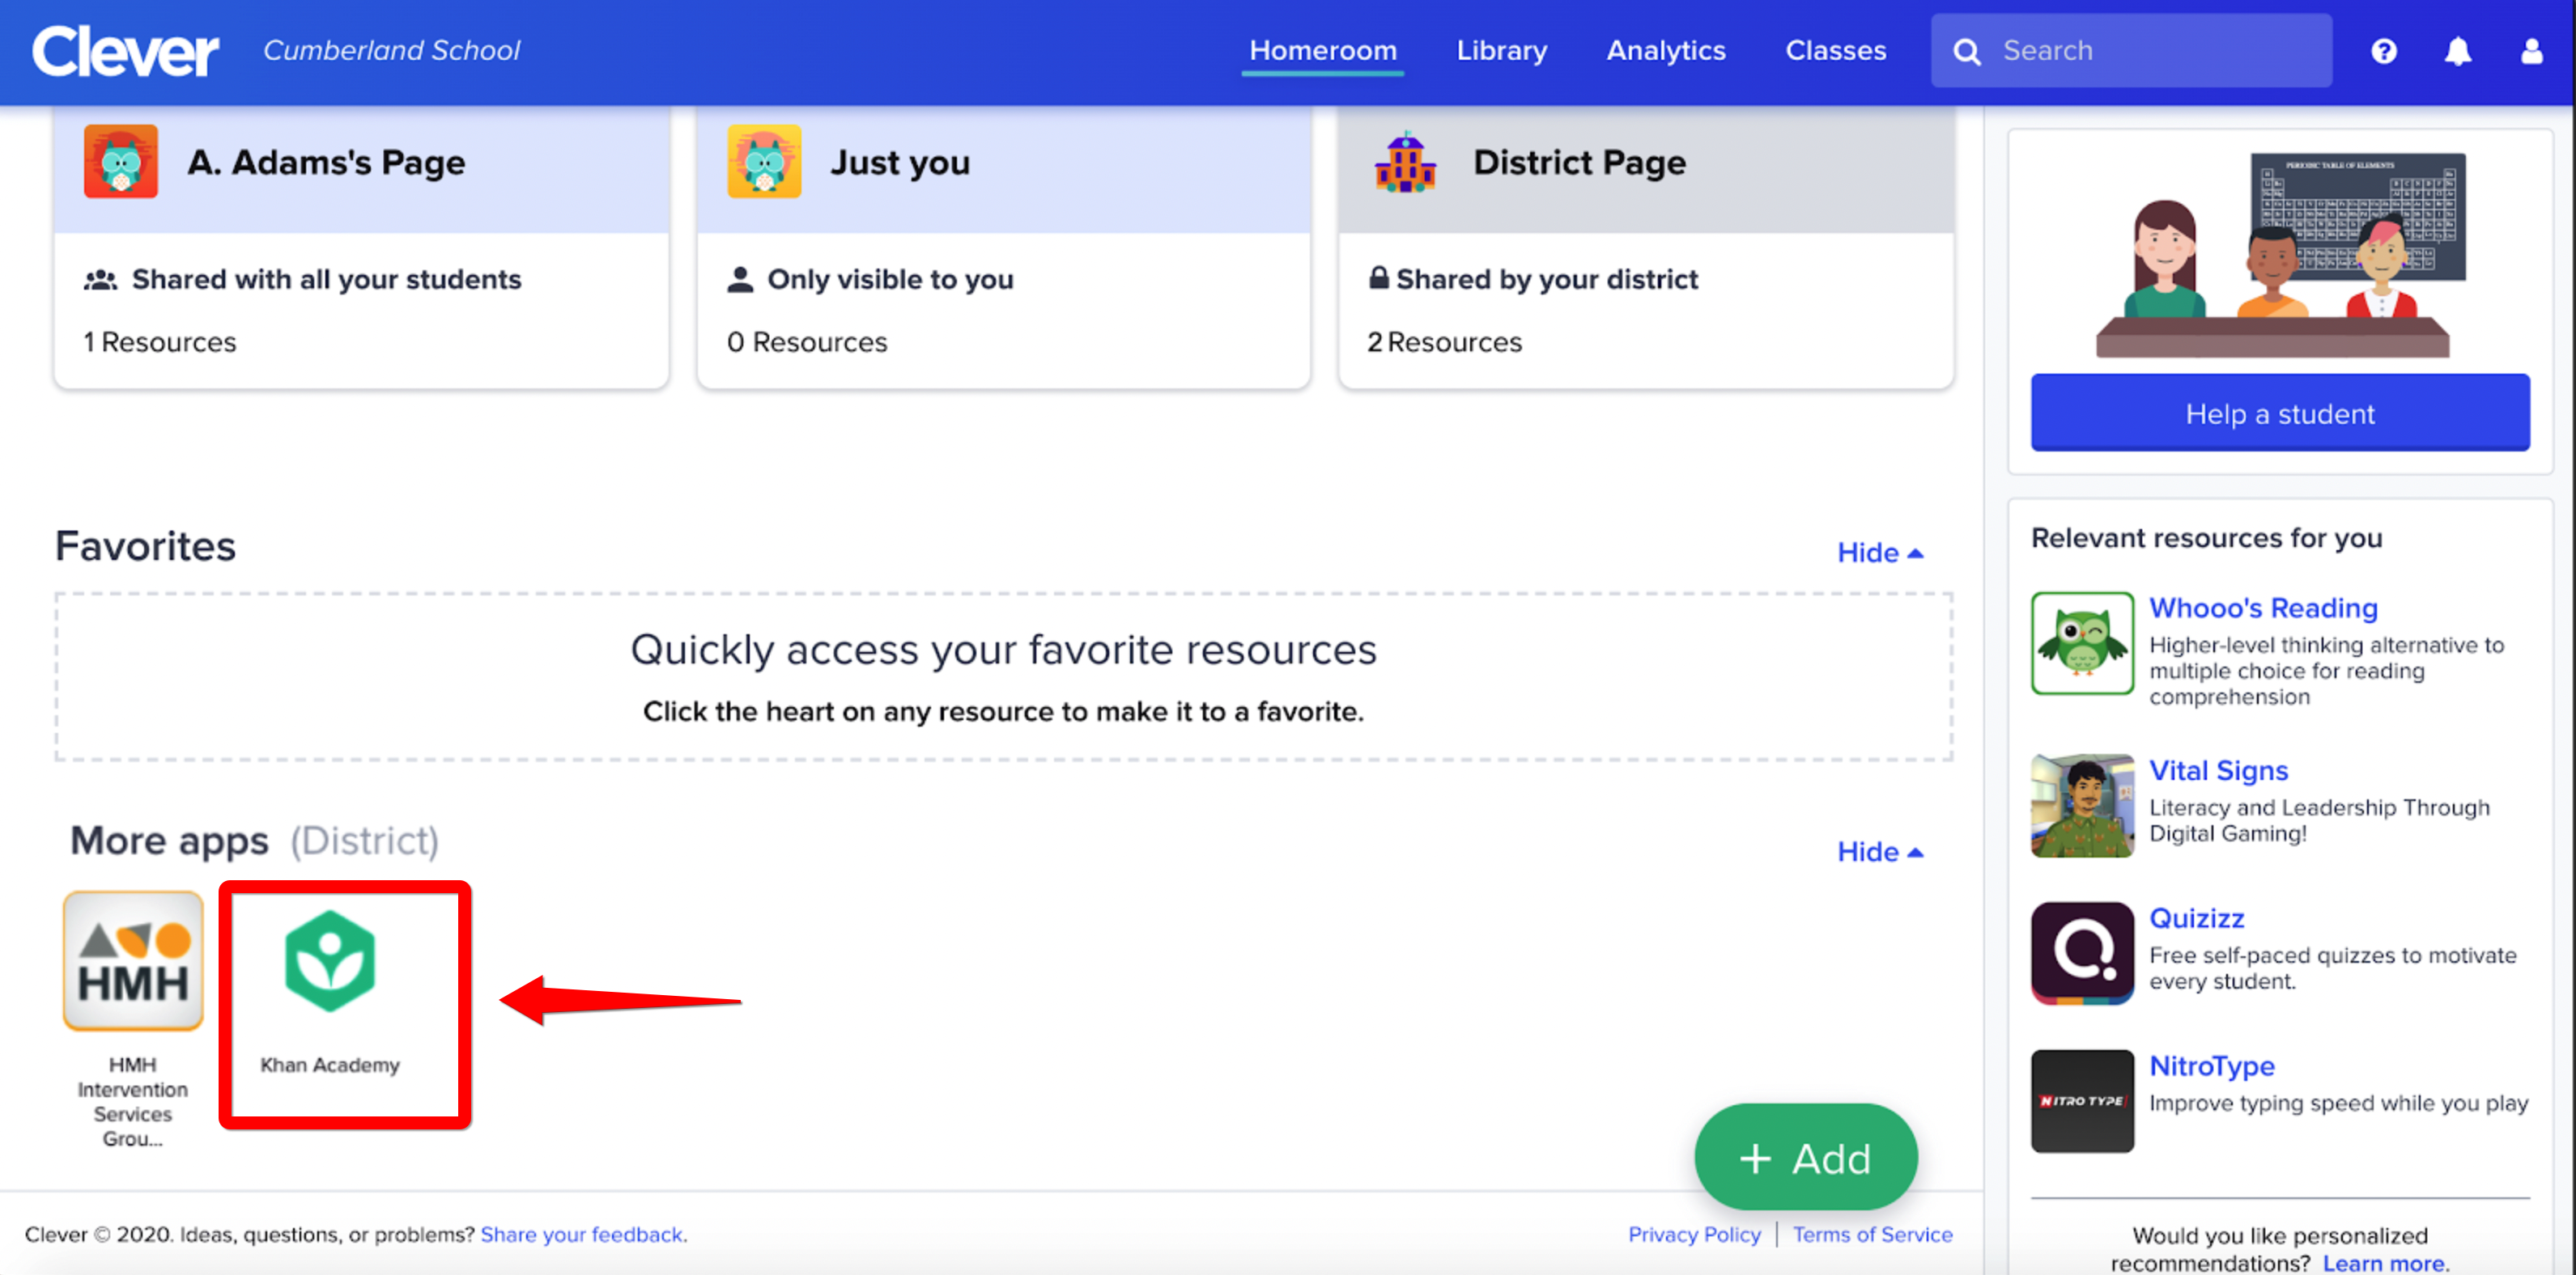Image resolution: width=2576 pixels, height=1275 pixels.
Task: Open the Terms of Service link
Action: [x=1872, y=1234]
